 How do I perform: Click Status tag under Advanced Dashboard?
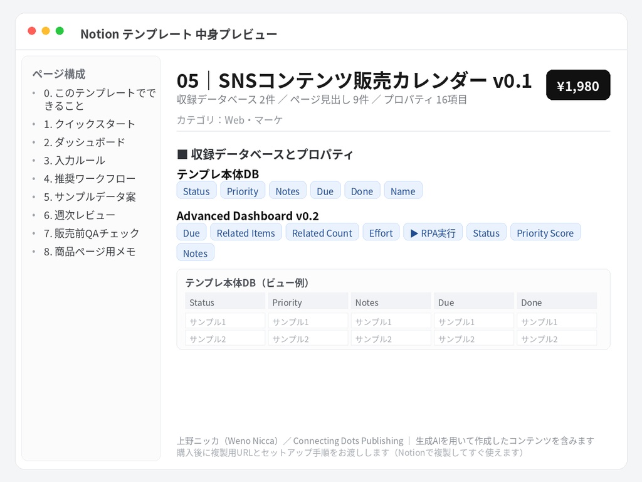coord(487,232)
